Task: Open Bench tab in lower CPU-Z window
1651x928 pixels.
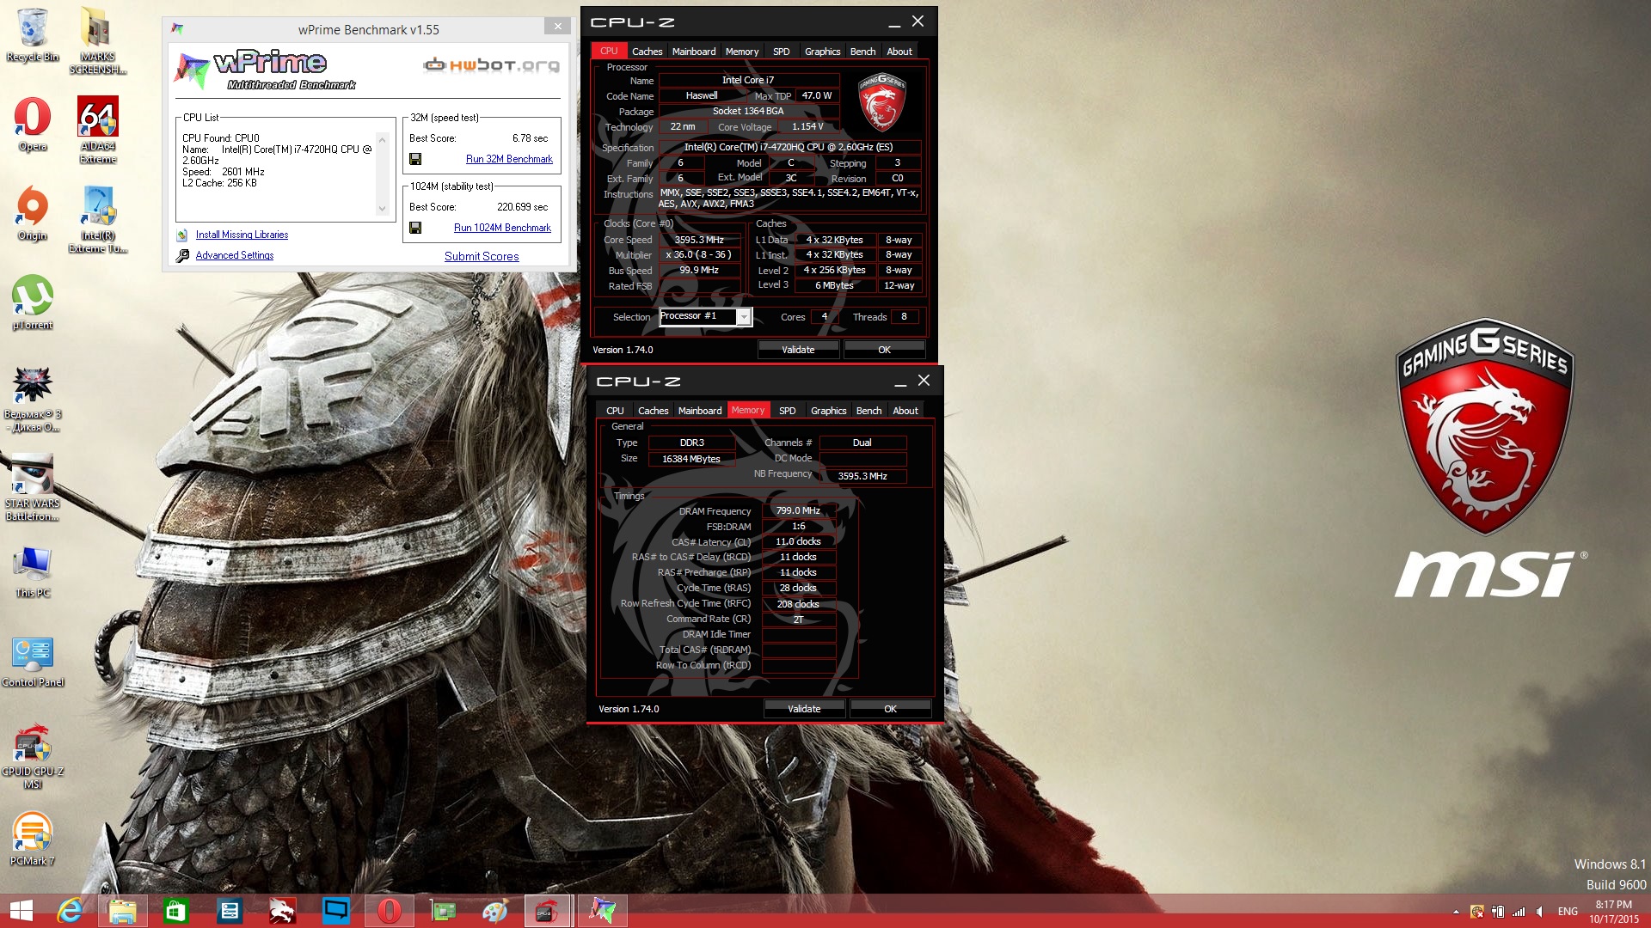Action: (x=868, y=411)
